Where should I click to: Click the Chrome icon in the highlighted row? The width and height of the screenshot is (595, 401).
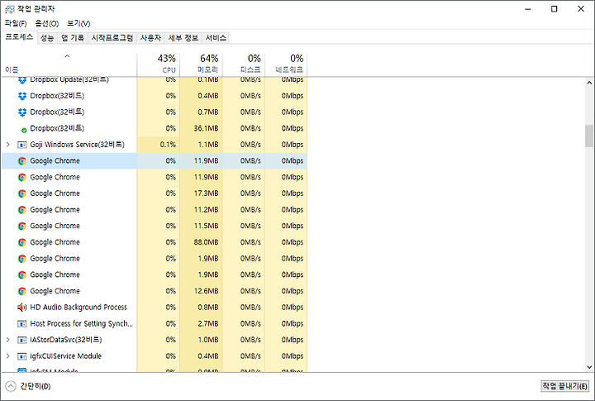click(22, 161)
